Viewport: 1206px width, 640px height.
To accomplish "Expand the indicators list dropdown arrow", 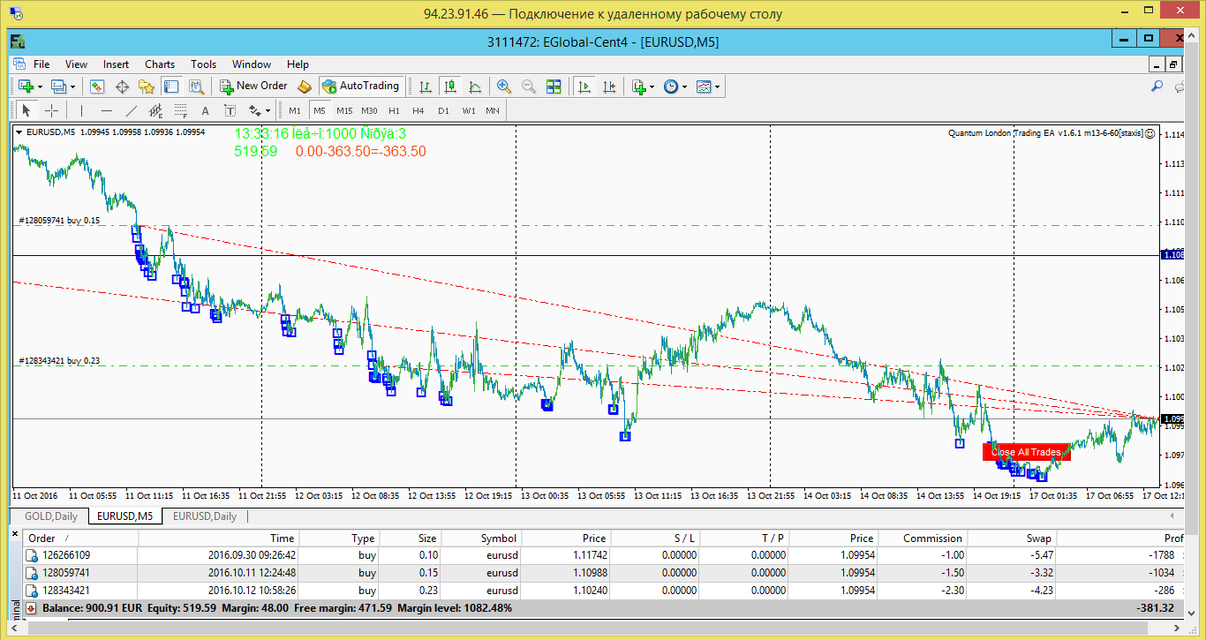I will 652,87.
